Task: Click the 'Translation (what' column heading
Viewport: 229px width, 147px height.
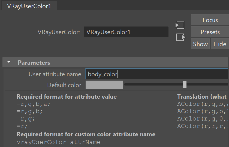Action: click(202, 97)
